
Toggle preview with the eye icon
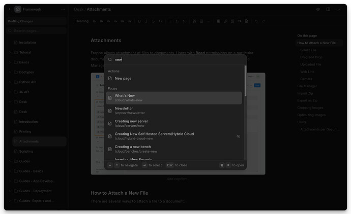tap(318, 9)
